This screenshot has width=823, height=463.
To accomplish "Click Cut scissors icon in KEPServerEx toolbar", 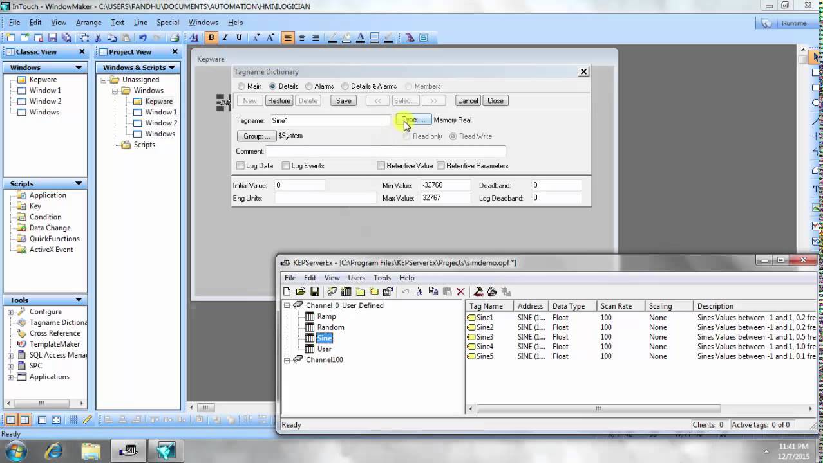I will point(419,292).
